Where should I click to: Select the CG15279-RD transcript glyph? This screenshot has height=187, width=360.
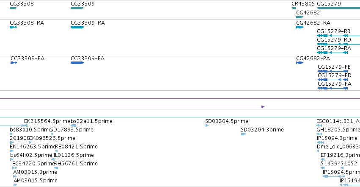pyautogui.click(x=338, y=44)
